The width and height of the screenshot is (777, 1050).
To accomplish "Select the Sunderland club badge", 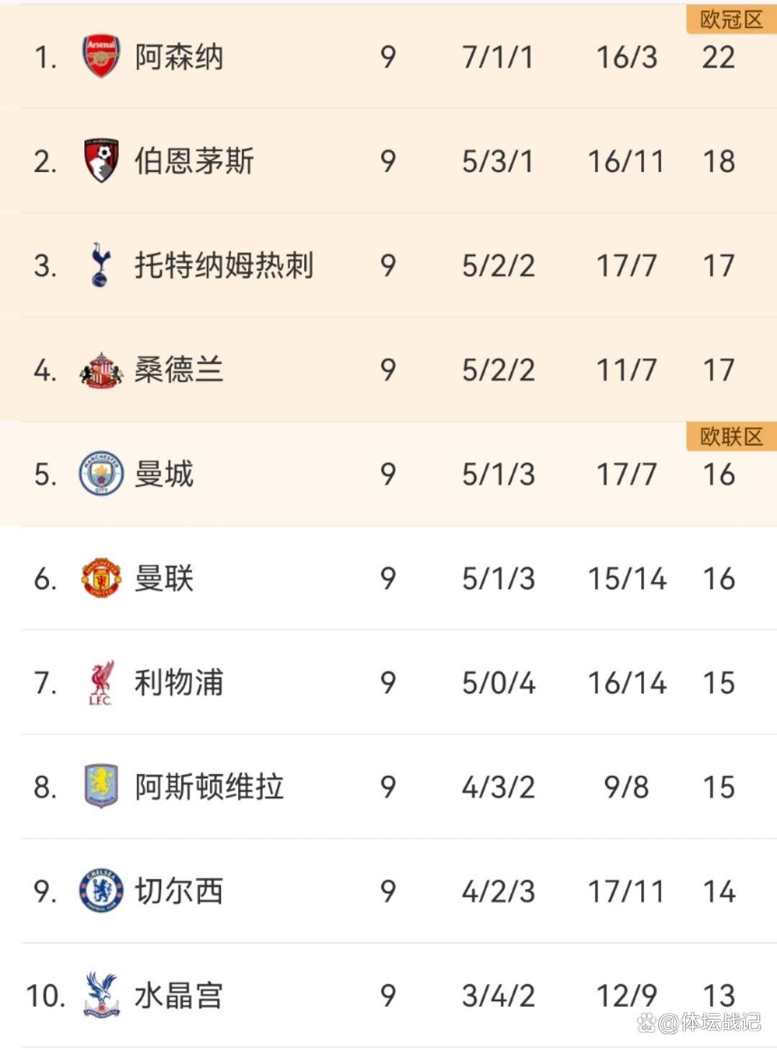I will point(101,370).
